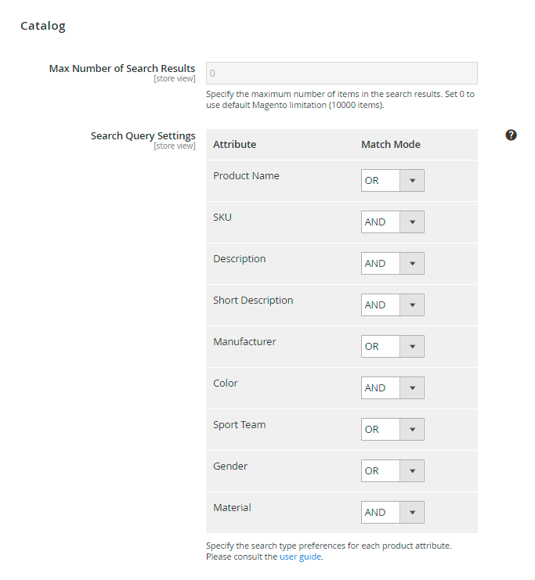Click the Product Name attribute label
535x580 pixels.
(246, 176)
